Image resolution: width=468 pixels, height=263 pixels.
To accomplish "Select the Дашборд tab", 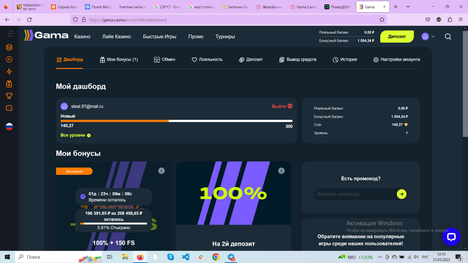I will (x=69, y=60).
